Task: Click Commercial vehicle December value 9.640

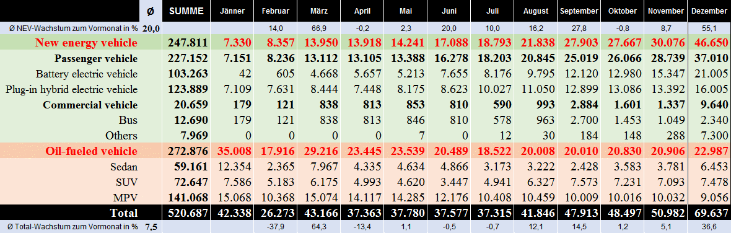Action: pyautogui.click(x=714, y=105)
